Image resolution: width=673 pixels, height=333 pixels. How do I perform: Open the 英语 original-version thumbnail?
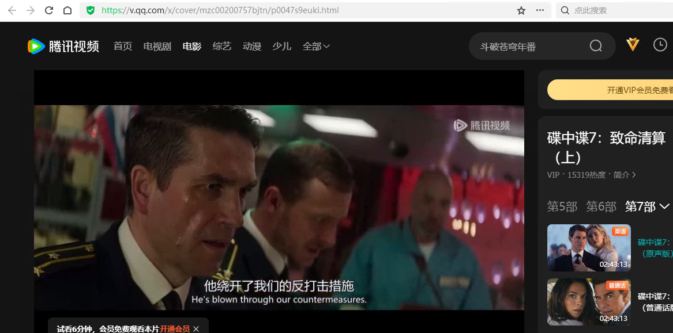pyautogui.click(x=589, y=248)
